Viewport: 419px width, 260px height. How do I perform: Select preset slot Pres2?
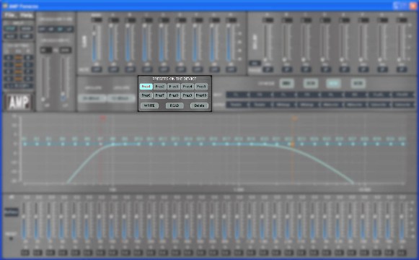pyautogui.click(x=160, y=87)
